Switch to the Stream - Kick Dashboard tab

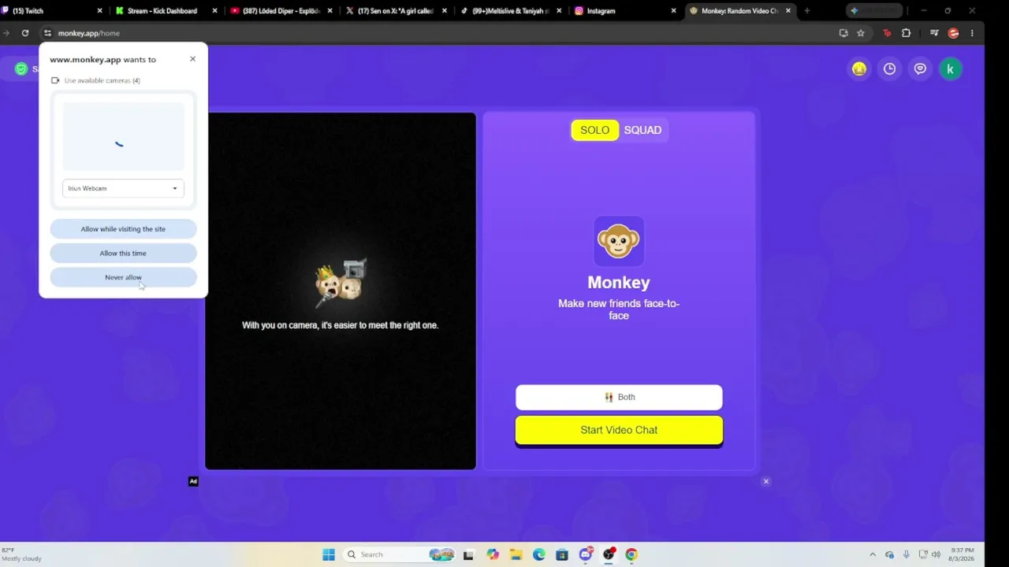coord(162,11)
